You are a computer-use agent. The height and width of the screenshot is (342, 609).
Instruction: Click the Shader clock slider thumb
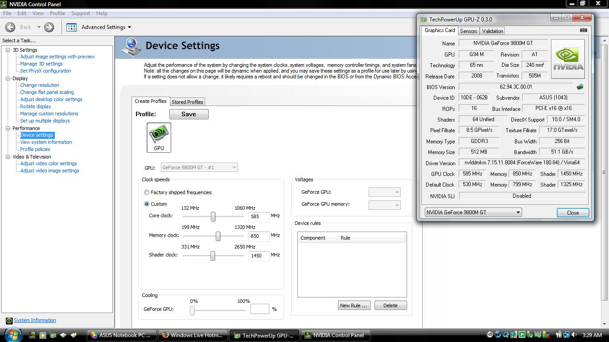213,256
